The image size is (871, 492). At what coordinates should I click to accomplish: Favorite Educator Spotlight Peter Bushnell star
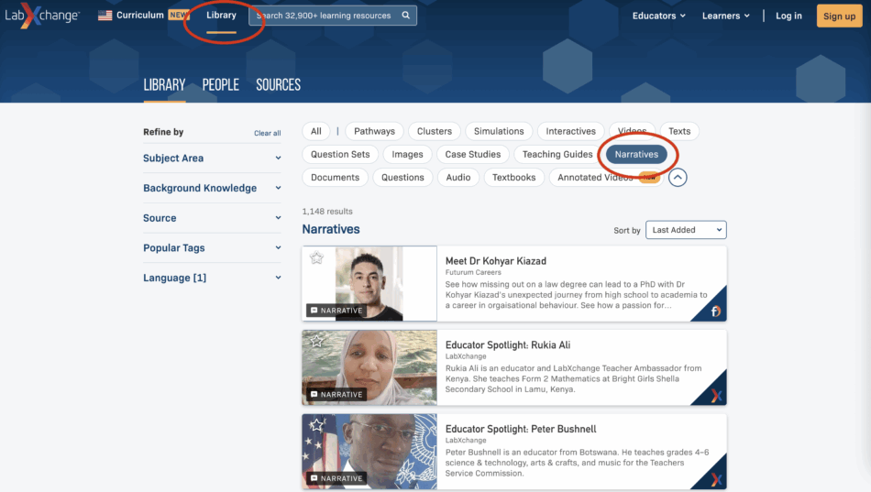[316, 425]
